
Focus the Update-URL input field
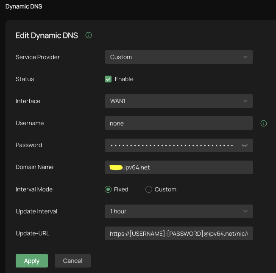pos(178,233)
